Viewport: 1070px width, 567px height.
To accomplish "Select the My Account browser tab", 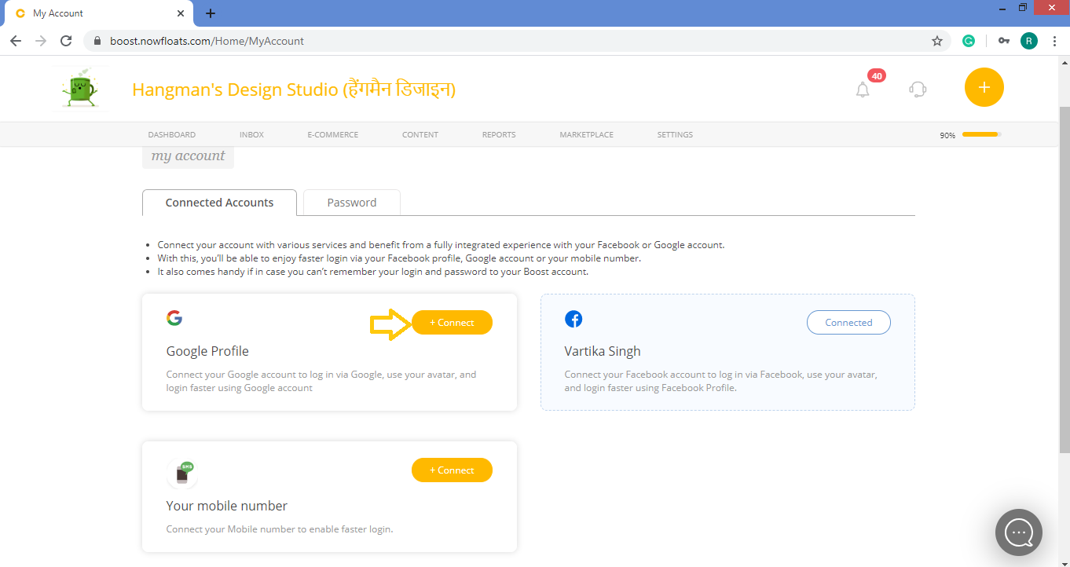I will [x=97, y=13].
